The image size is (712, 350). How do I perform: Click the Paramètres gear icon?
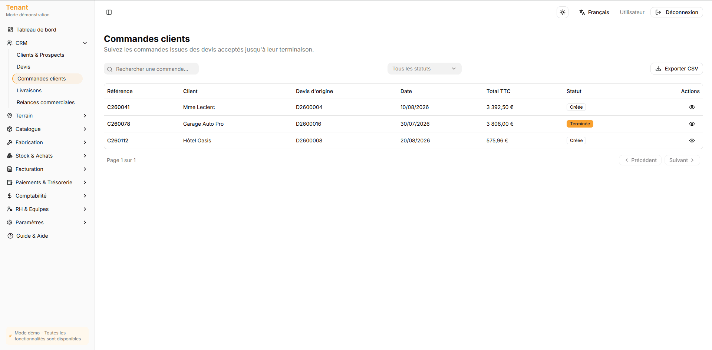(x=10, y=222)
